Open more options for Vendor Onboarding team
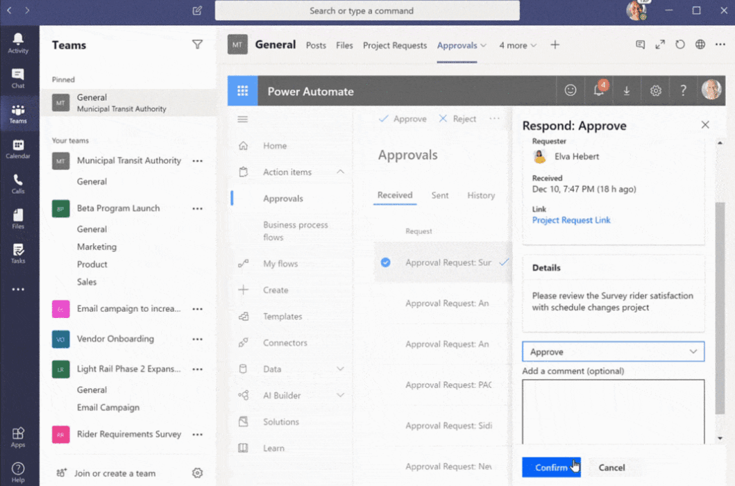Screen dimensions: 735x486 (197, 339)
